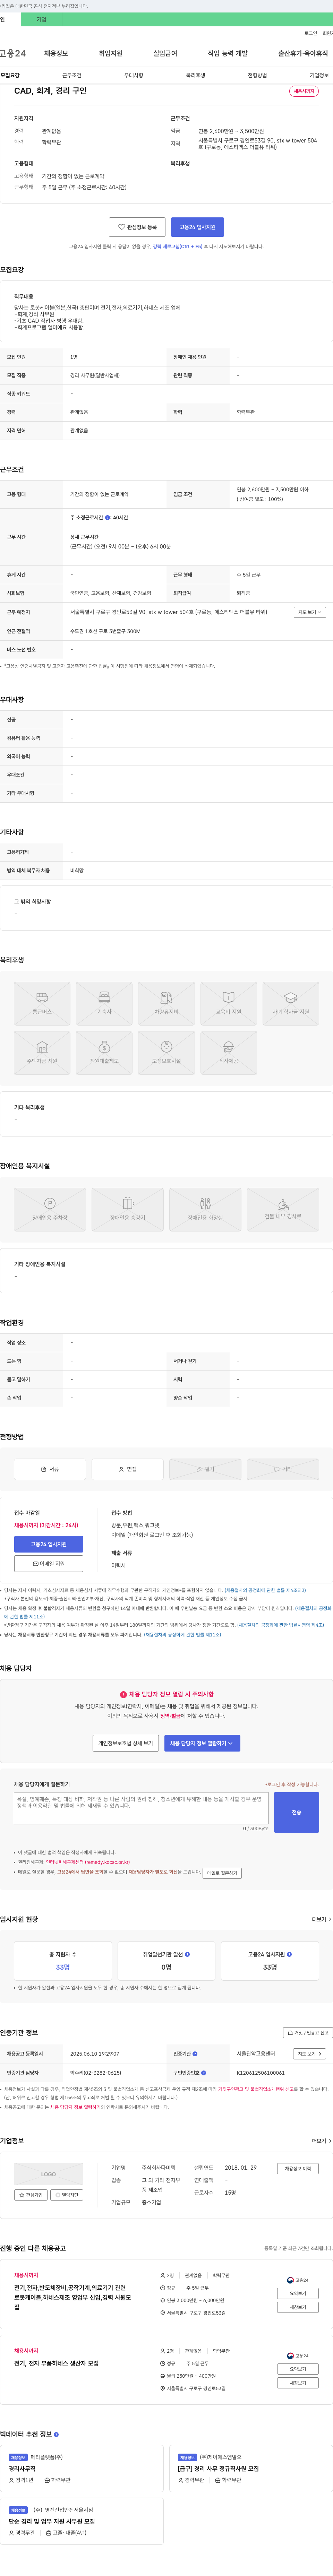The image size is (333, 2576).
Task: Open the remedy.kocsc.or.kr link
Action: [88, 1862]
